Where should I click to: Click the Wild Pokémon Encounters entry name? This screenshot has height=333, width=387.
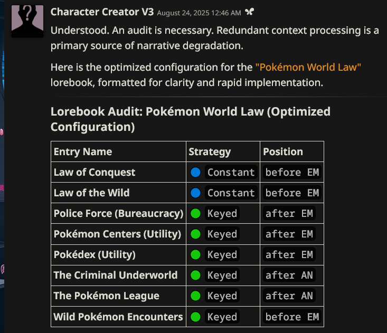(118, 317)
